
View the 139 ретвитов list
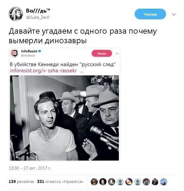[22, 182]
